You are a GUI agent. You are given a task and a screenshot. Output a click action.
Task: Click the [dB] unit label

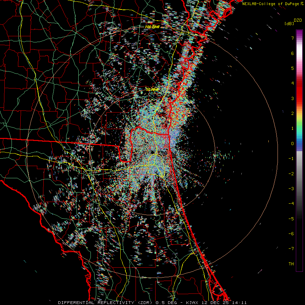coord(289,24)
